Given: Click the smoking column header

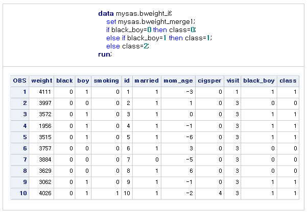Looking at the screenshot, I should pyautogui.click(x=106, y=81).
